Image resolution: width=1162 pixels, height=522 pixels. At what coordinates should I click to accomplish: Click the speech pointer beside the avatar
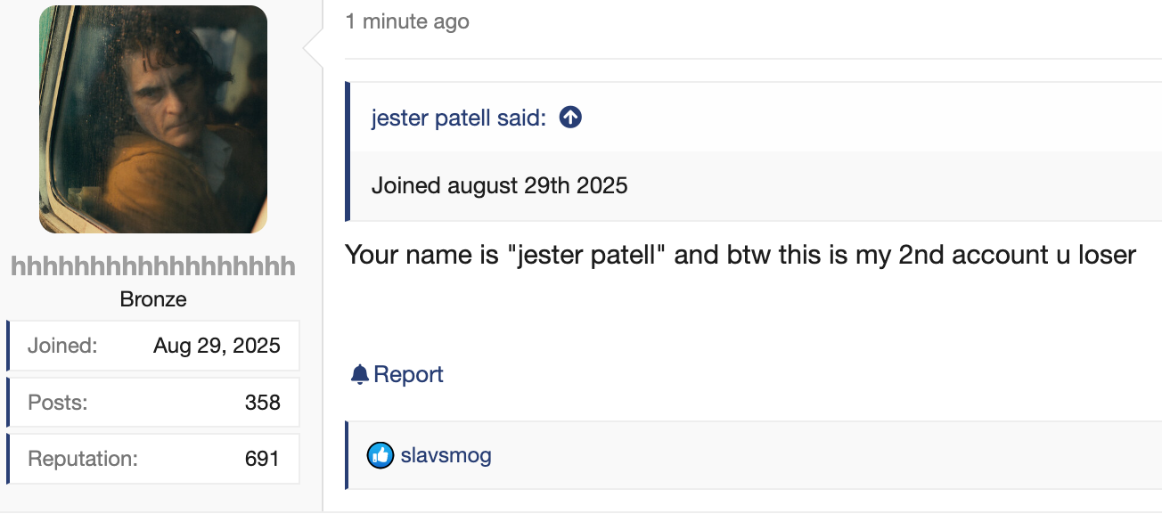coord(313,50)
